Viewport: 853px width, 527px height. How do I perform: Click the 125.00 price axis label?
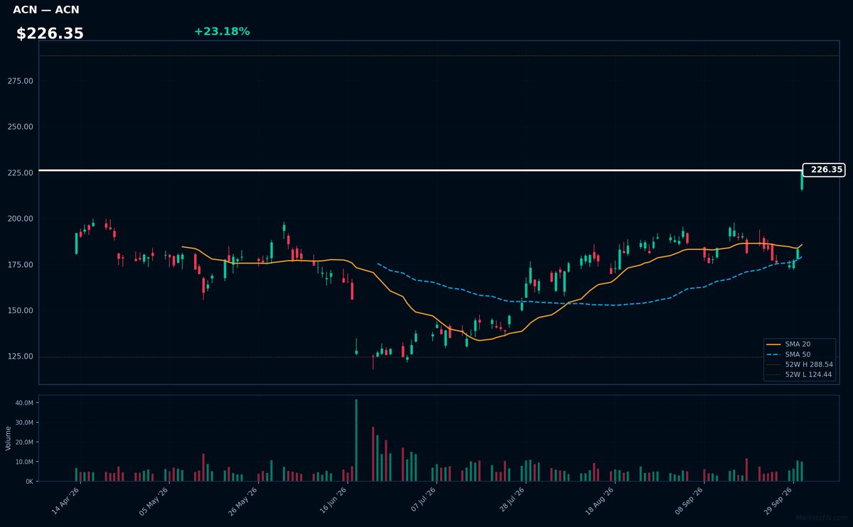(21, 357)
